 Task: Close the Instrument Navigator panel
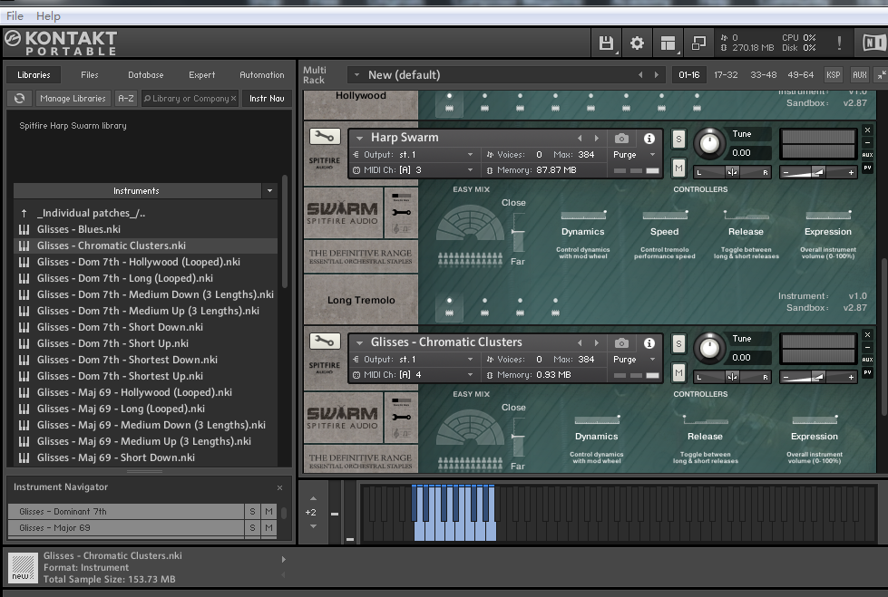[279, 487]
